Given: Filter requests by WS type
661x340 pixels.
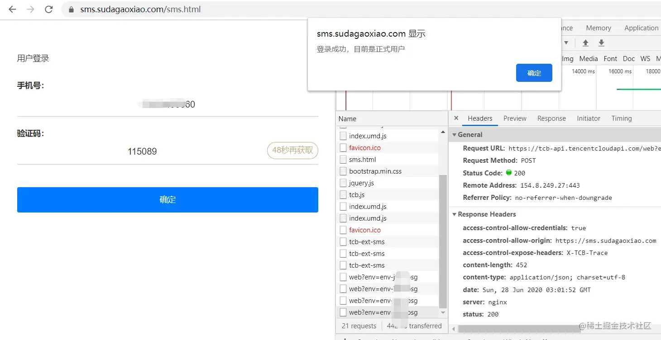Looking at the screenshot, I should point(646,59).
